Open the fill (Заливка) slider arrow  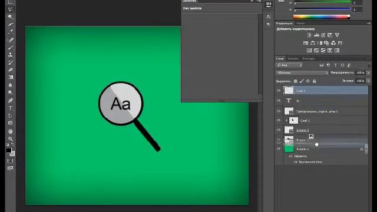click(368, 81)
